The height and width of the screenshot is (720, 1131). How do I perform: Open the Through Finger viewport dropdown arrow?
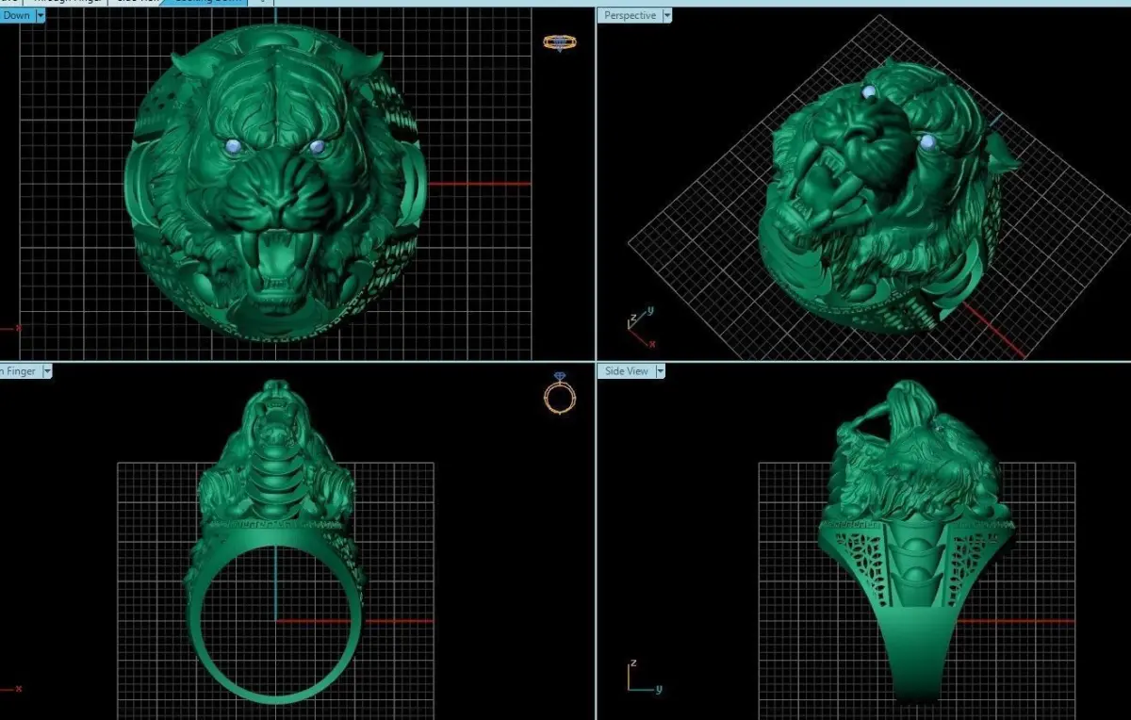(47, 371)
